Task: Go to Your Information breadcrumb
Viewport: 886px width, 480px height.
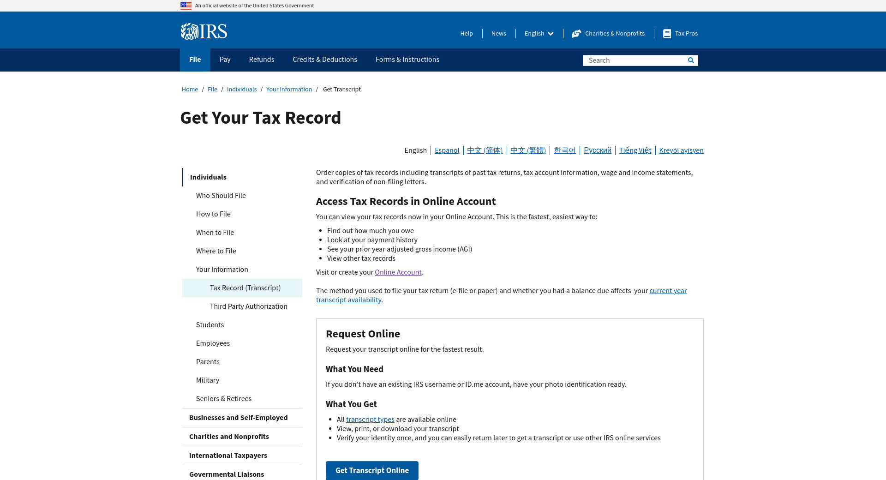Action: click(x=289, y=90)
